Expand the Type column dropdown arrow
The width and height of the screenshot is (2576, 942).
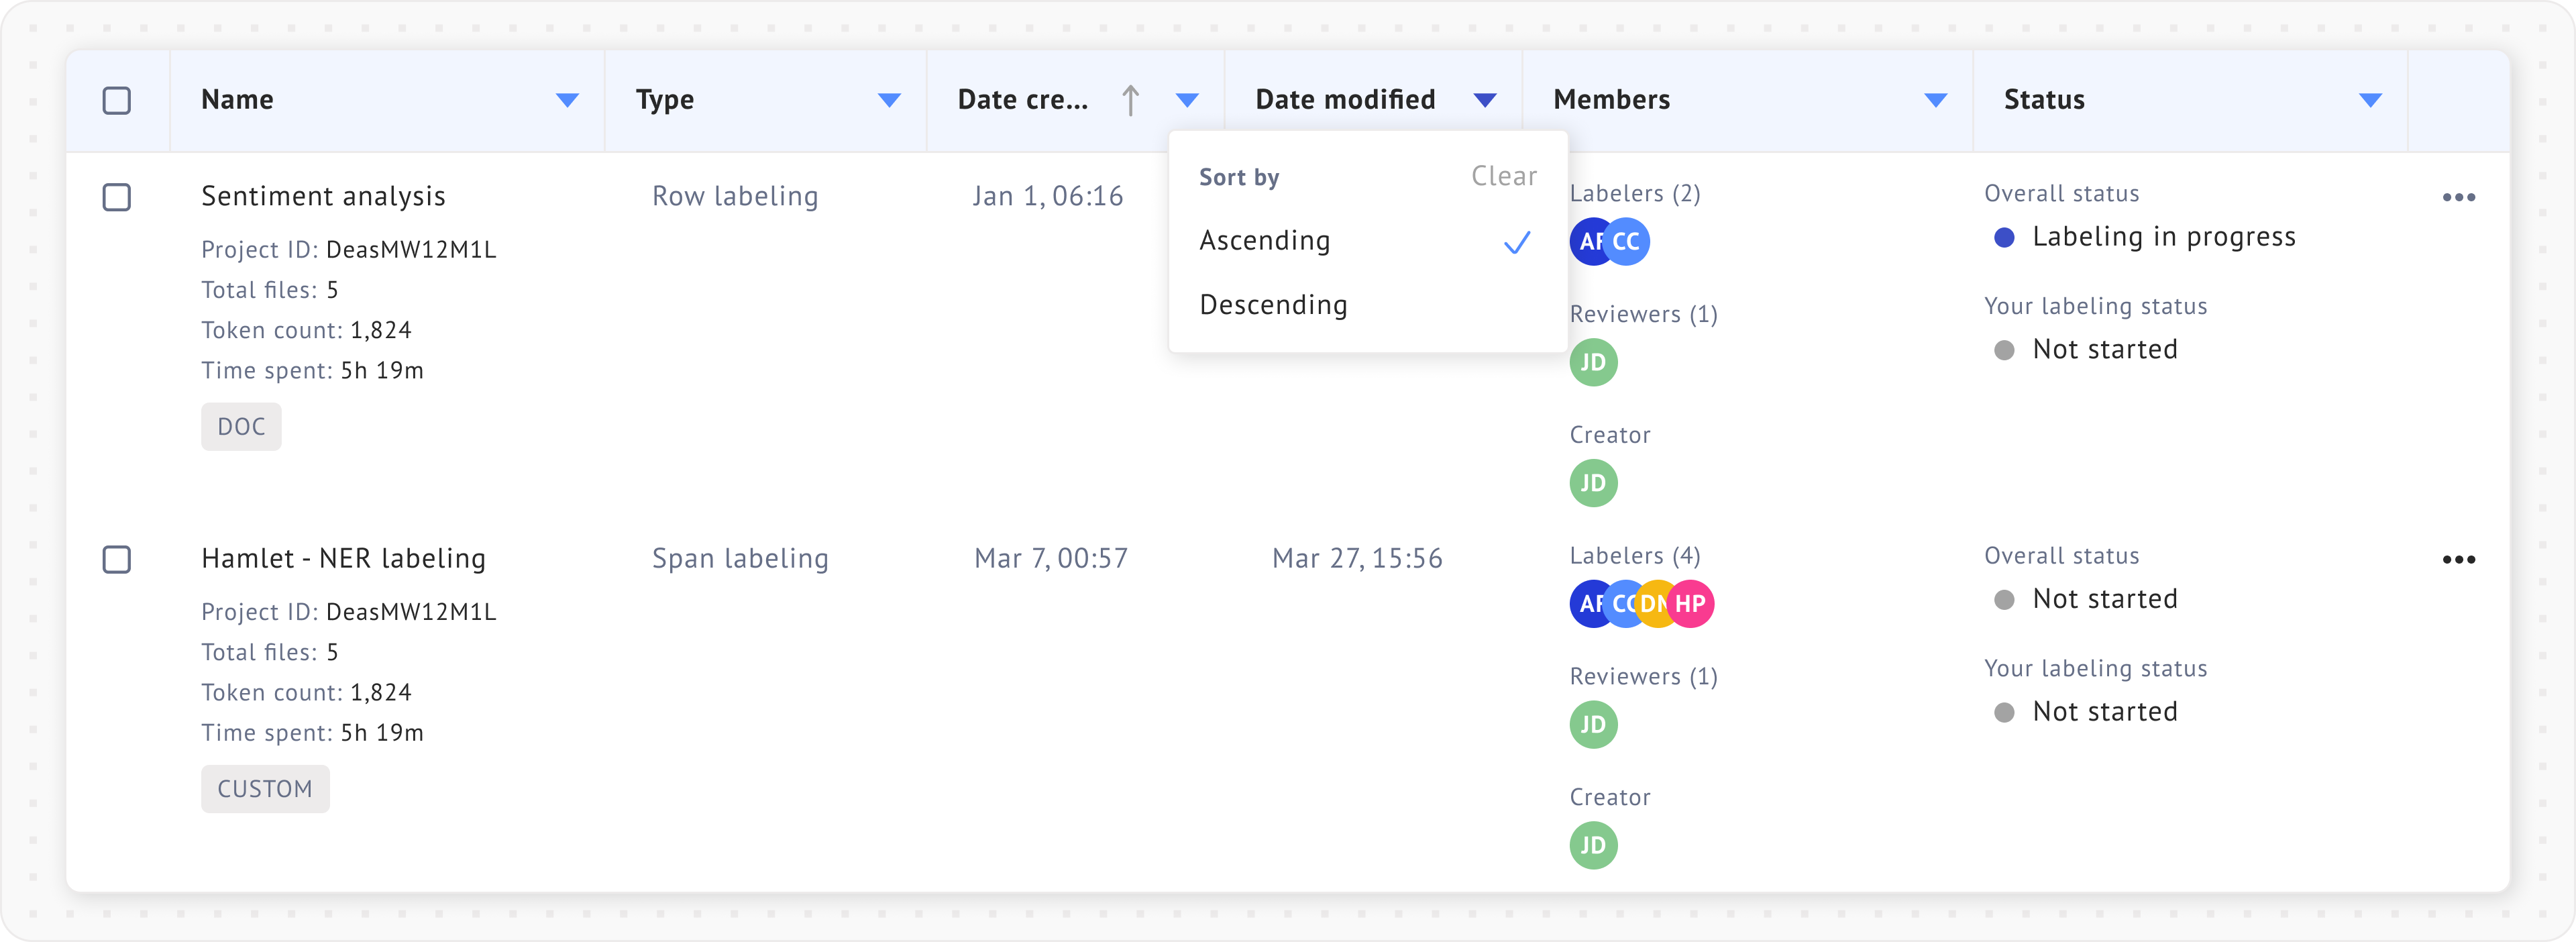coord(889,100)
